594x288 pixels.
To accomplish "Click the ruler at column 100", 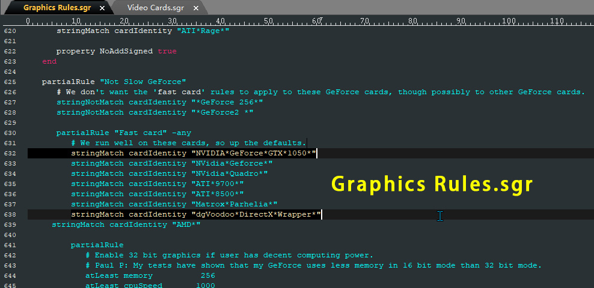I will pyautogui.click(x=509, y=21).
